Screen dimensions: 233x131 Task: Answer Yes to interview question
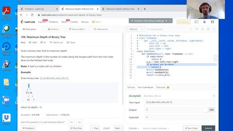pyautogui.click(x=71, y=122)
